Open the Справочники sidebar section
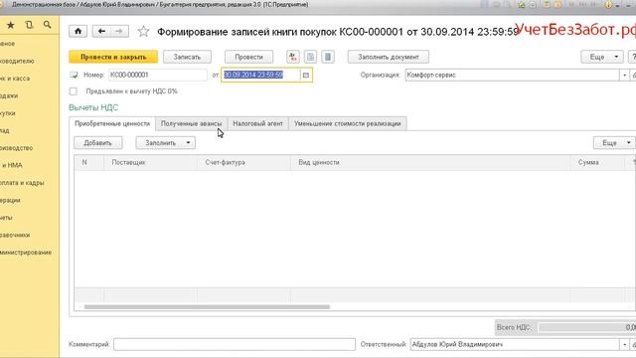This screenshot has width=636, height=358. [15, 235]
